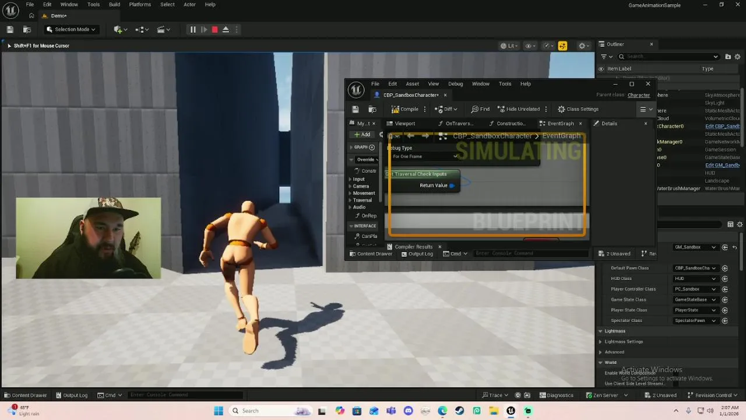This screenshot has height=420, width=746.
Task: Save the current level in main toolbar
Action: click(10, 29)
